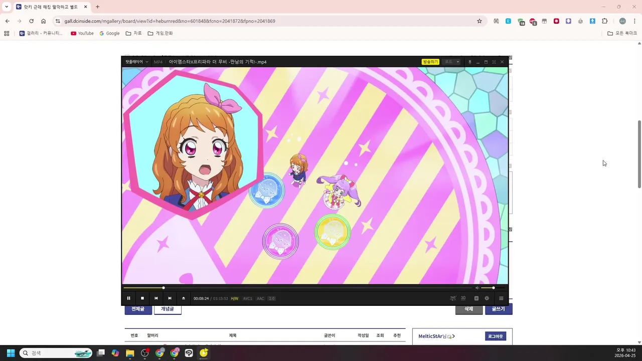
Task: Toggle 360 degree video mode
Action: pyautogui.click(x=453, y=298)
